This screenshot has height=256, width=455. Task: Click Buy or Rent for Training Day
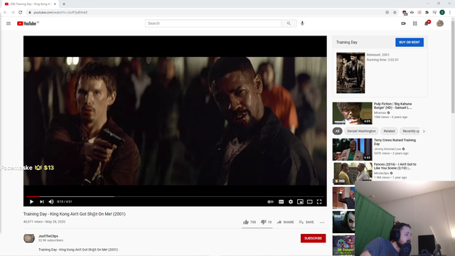(409, 43)
